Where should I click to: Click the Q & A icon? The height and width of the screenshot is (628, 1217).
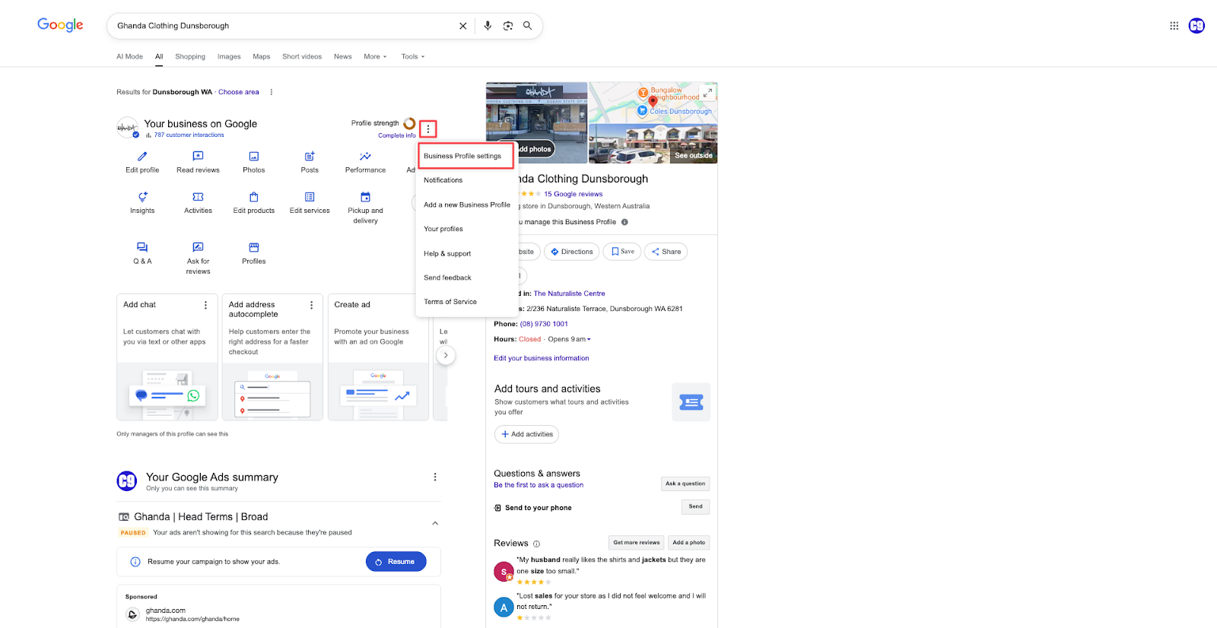[142, 248]
